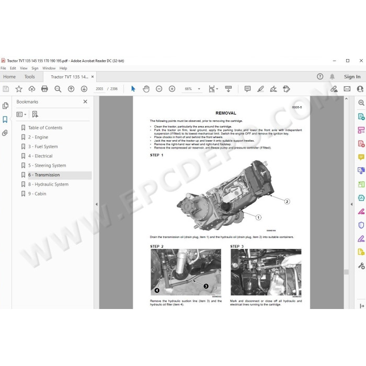Open the find text magnifier
Screen dimensions: 366x366
pyautogui.click(x=58, y=89)
